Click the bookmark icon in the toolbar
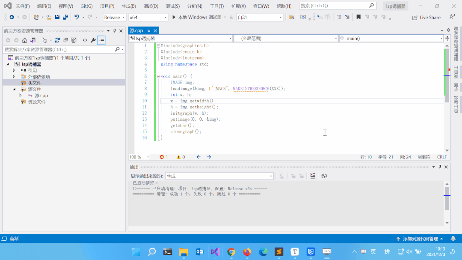Viewport: 462px width, 260px height. 358,17
